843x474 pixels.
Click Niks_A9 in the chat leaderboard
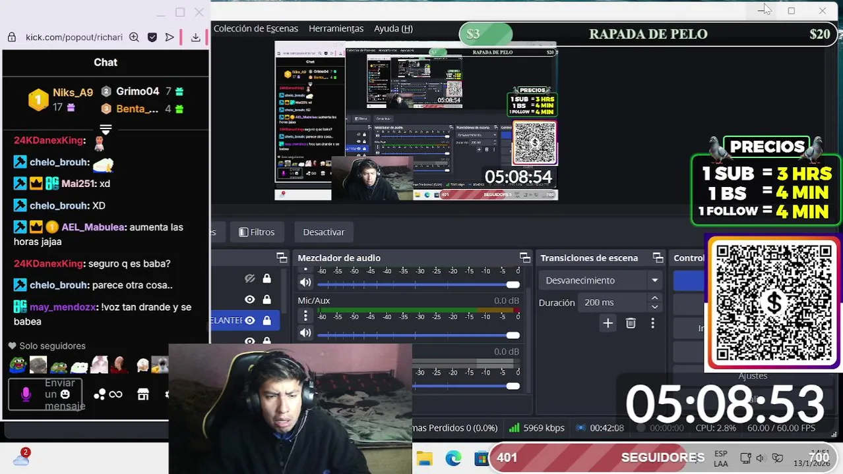73,93
